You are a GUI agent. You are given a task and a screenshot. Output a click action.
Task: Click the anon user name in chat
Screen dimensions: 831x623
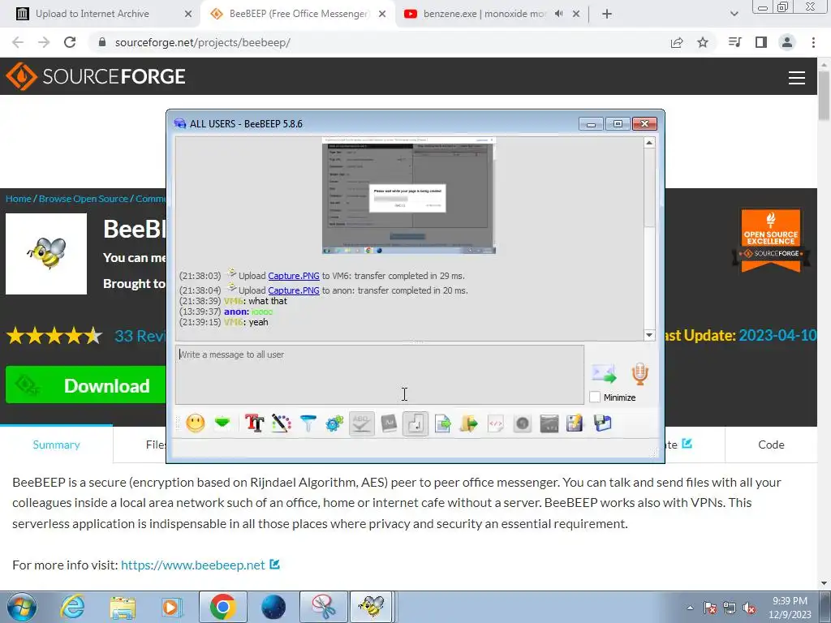pos(235,311)
